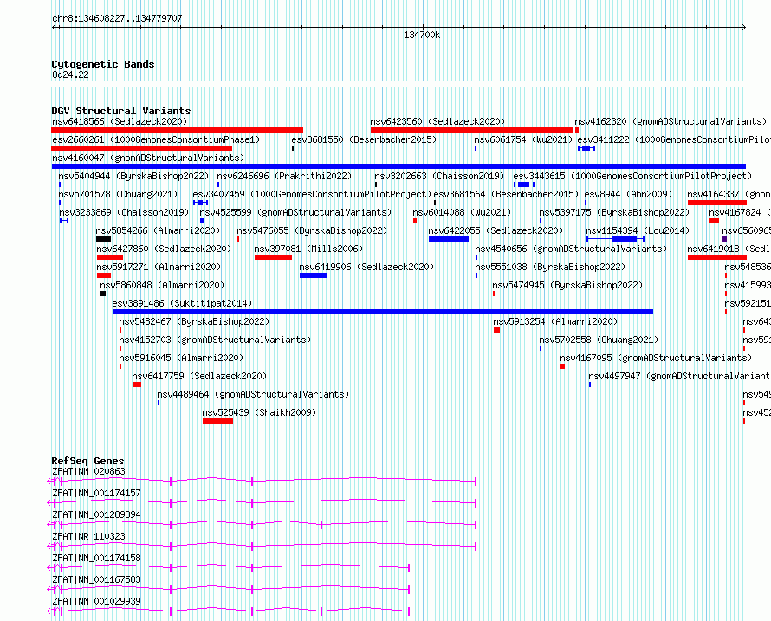Click the long blue nsv4160047 bar
771x621 pixels.
click(x=398, y=166)
